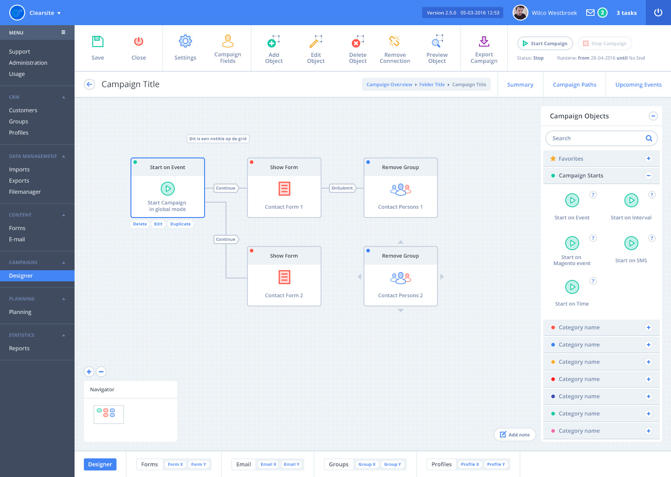Image resolution: width=671 pixels, height=477 pixels.
Task: Open the Email Y tag
Action: pyautogui.click(x=292, y=464)
